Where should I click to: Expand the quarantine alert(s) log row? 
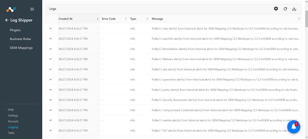pos(51,79)
